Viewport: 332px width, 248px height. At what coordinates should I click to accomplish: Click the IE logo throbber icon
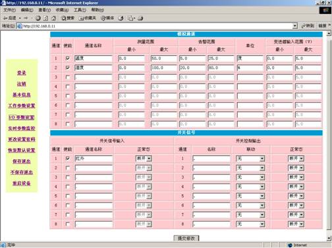tap(325, 11)
